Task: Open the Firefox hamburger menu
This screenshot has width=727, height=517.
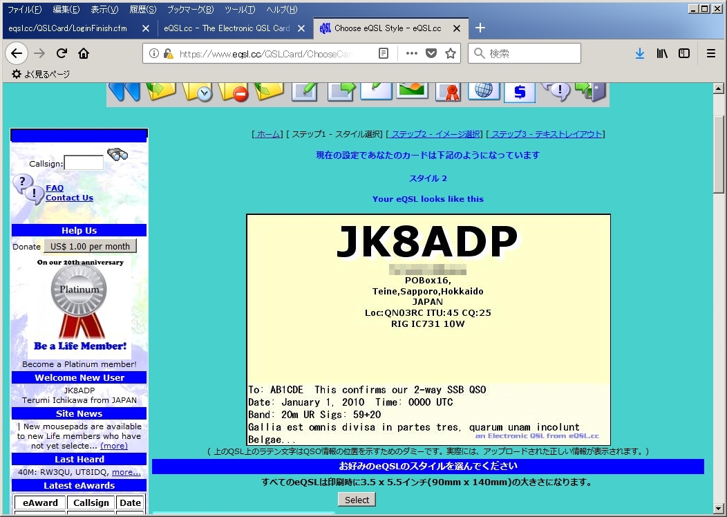Action: [711, 53]
